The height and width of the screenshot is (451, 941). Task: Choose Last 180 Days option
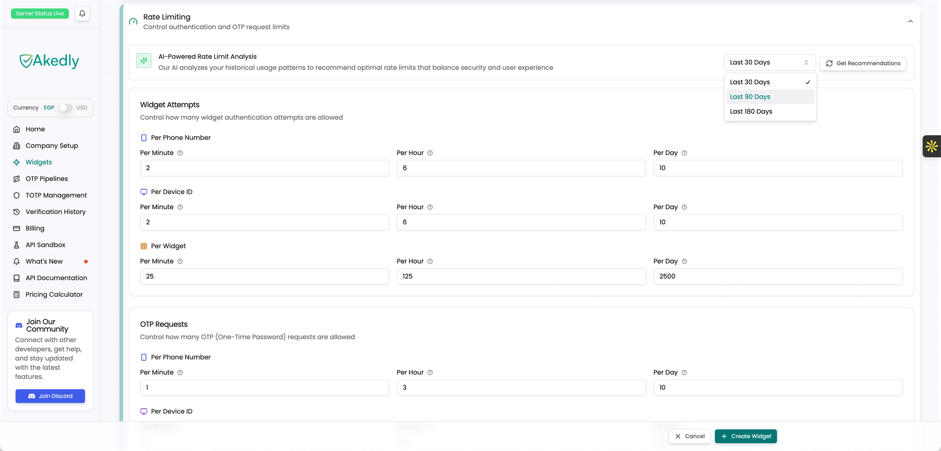coord(770,112)
